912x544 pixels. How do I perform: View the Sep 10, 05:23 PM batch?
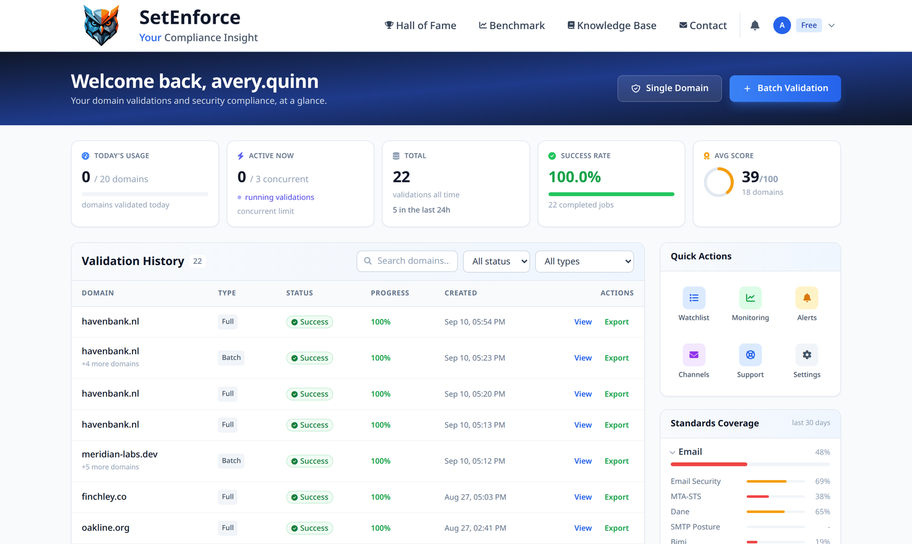tap(583, 358)
